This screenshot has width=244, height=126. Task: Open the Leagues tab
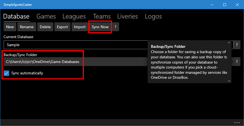pyautogui.click(x=74, y=16)
